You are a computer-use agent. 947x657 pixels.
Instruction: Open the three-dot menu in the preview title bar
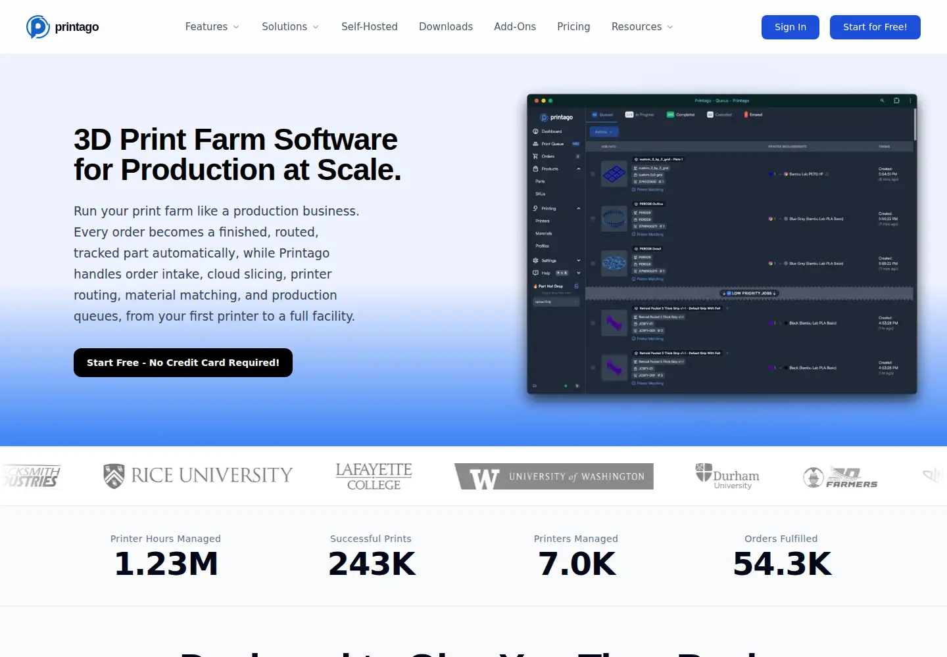click(x=910, y=101)
